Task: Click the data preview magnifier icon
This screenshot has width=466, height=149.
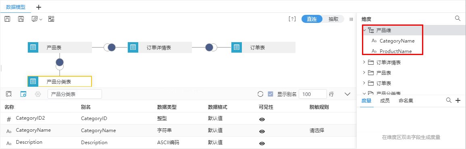Action: (x=9, y=94)
